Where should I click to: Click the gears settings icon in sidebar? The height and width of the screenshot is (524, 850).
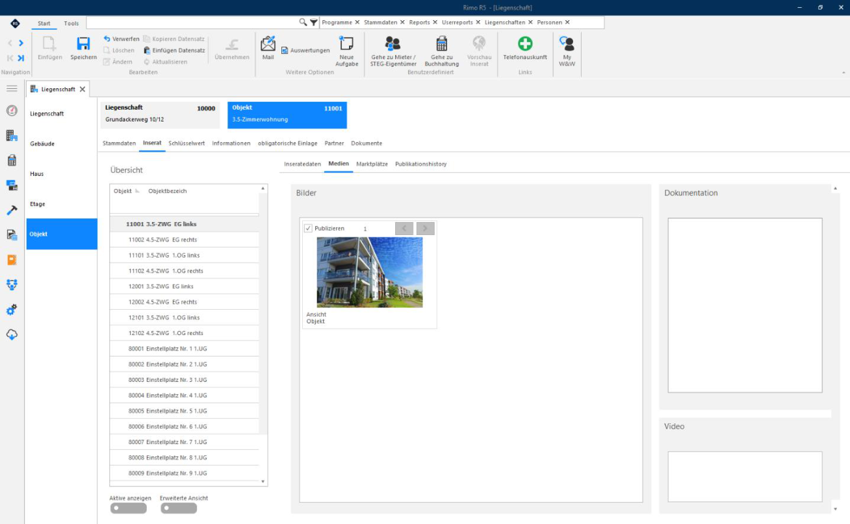[x=12, y=310]
